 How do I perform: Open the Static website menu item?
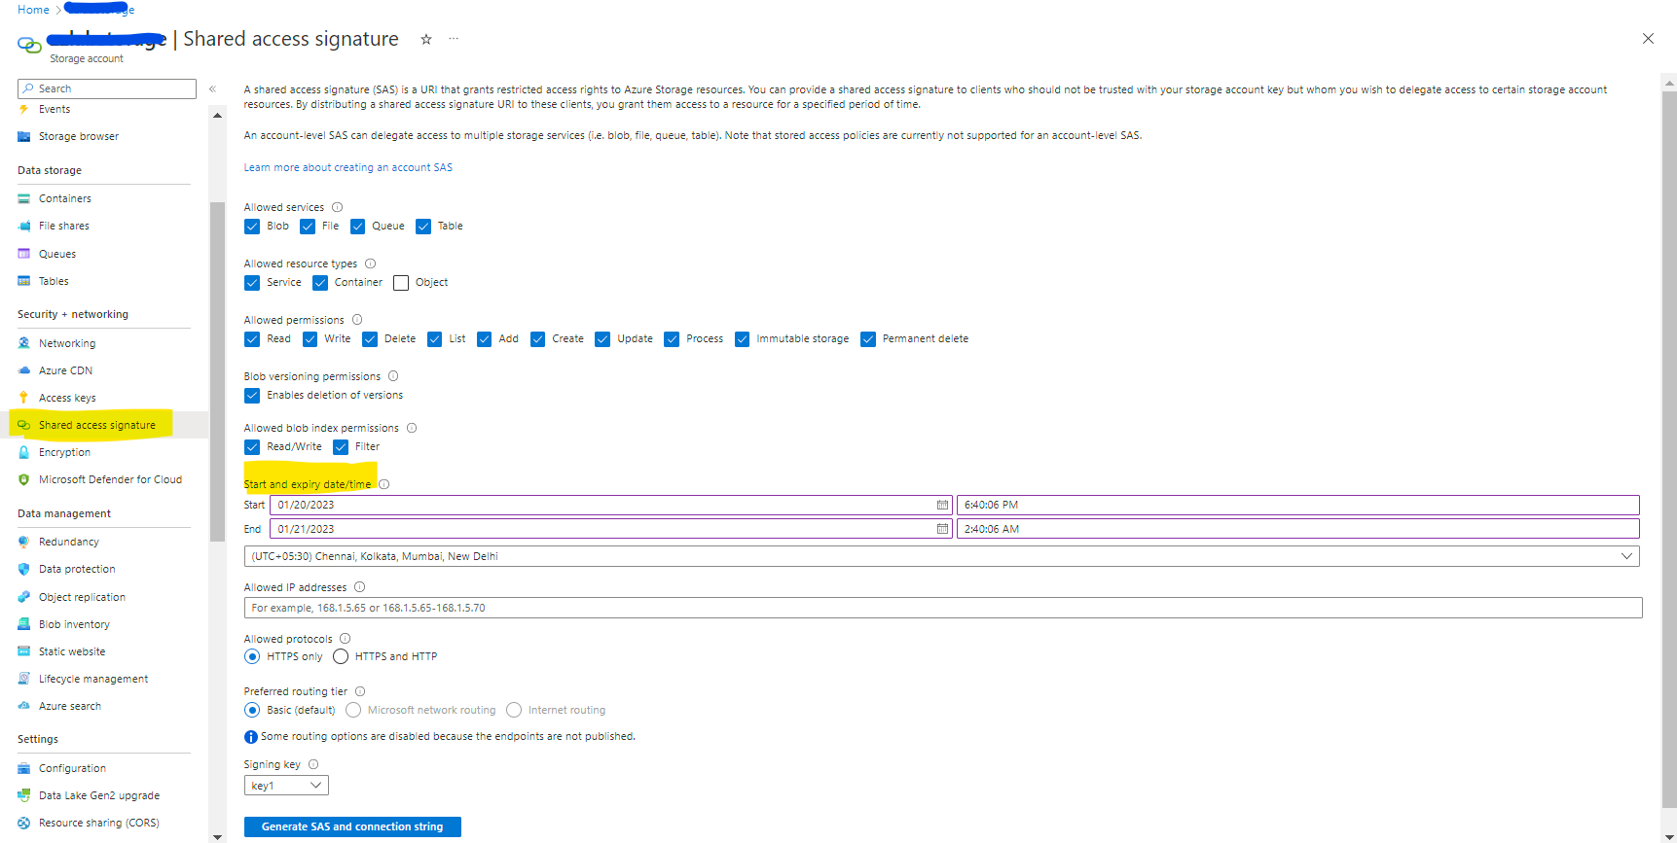click(x=72, y=651)
